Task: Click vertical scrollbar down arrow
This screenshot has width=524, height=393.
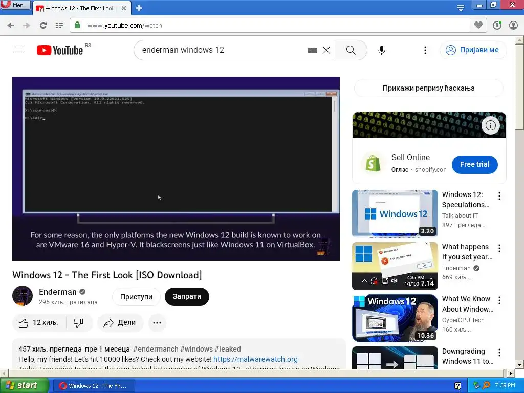Action: pos(520,364)
